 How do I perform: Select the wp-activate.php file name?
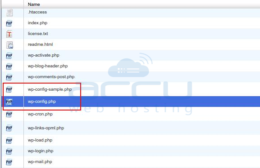tap(43, 55)
